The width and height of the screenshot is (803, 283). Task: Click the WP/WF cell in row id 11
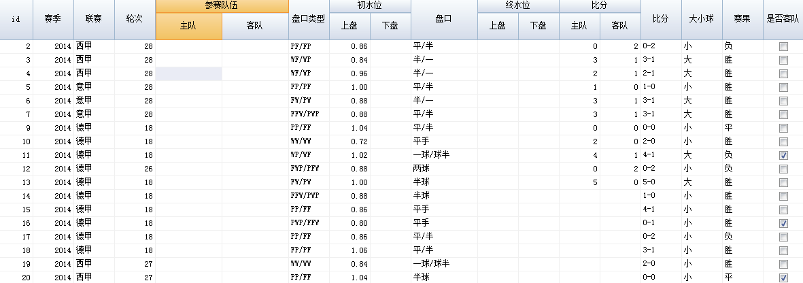(309, 155)
